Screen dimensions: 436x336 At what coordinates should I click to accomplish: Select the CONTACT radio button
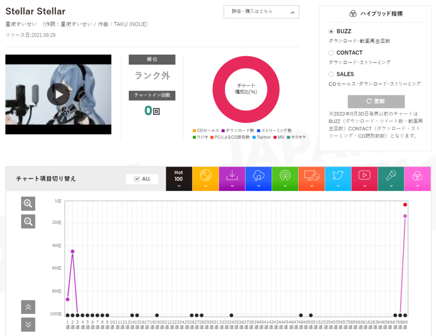click(x=331, y=53)
